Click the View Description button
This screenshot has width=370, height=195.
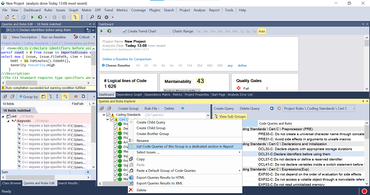pyautogui.click(x=25, y=37)
